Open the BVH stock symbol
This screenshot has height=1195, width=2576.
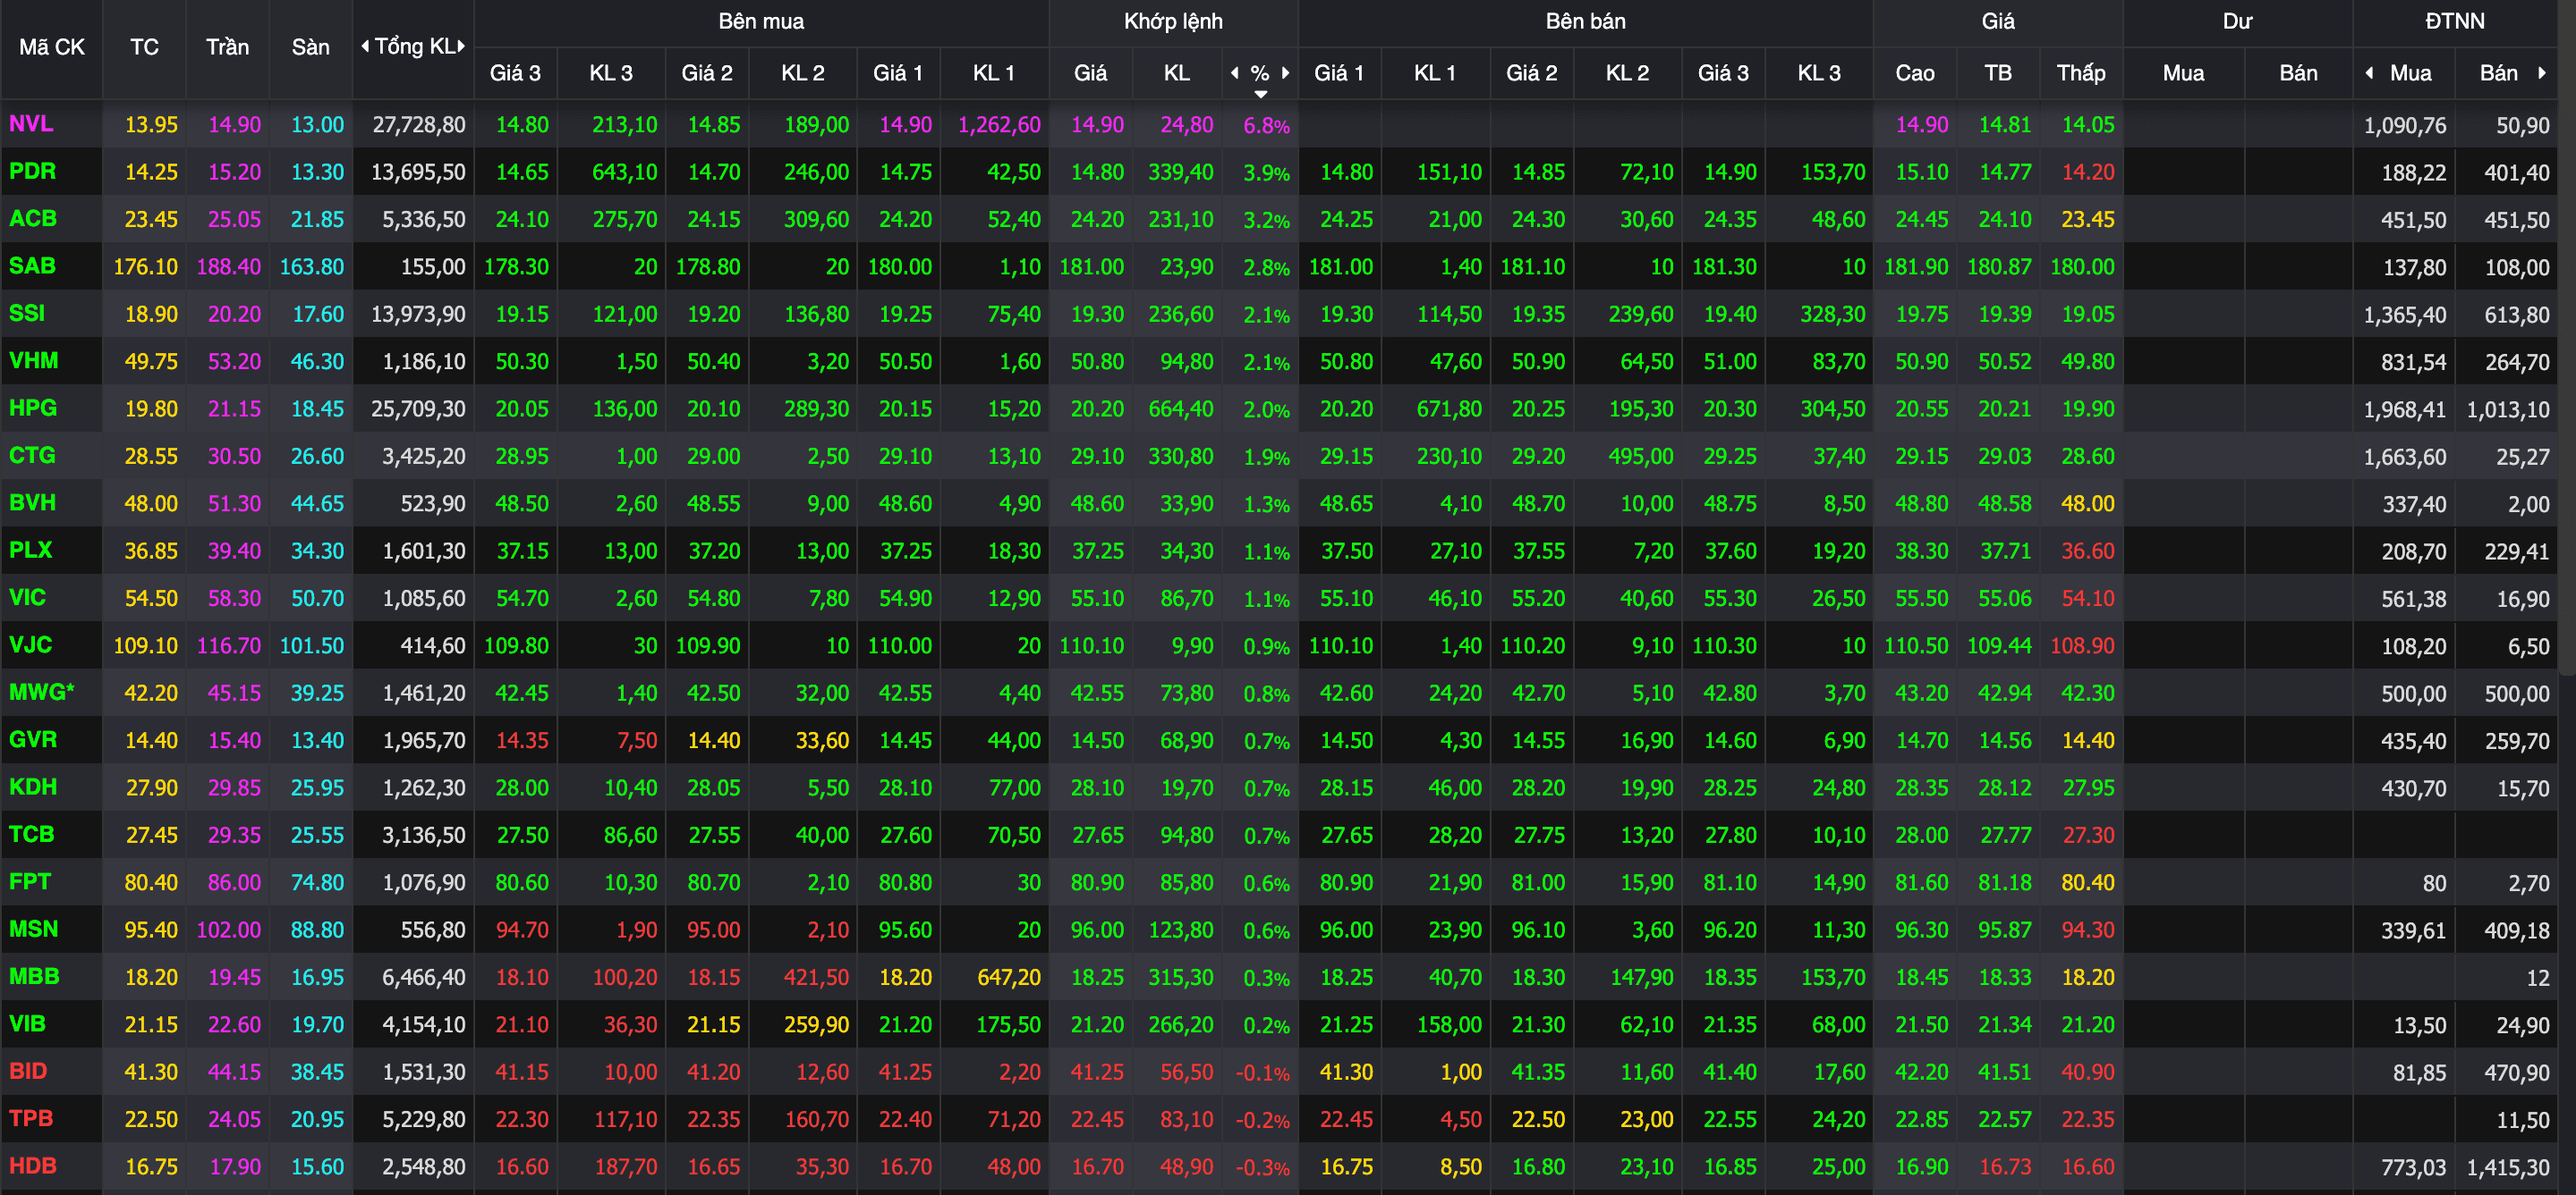pos(32,502)
